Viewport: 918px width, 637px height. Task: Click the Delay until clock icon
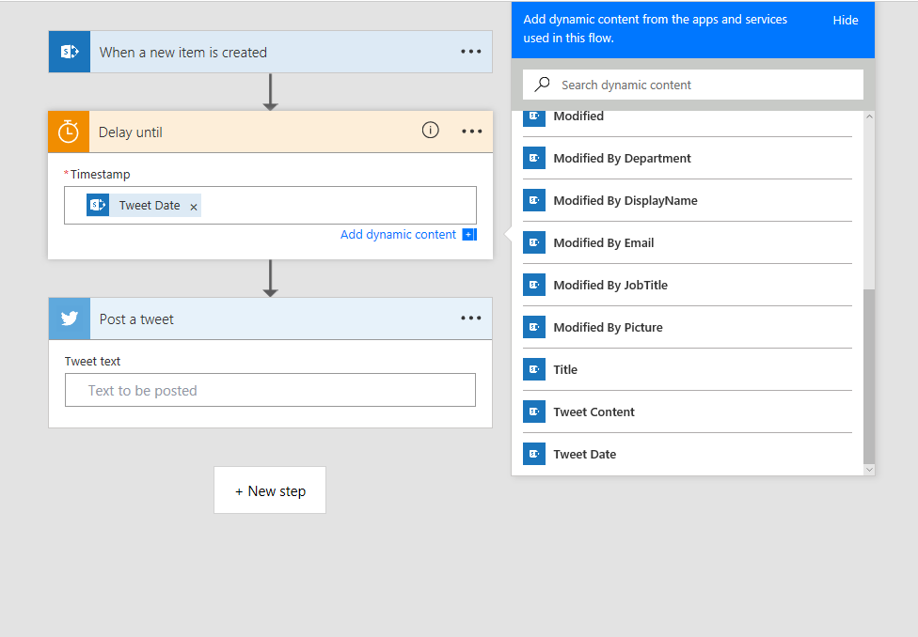(x=69, y=132)
